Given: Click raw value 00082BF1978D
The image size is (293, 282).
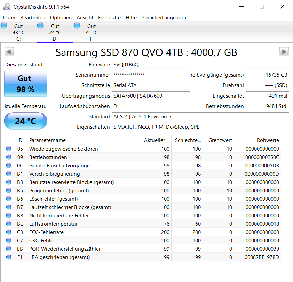Looking at the screenshot, I should (x=262, y=257).
